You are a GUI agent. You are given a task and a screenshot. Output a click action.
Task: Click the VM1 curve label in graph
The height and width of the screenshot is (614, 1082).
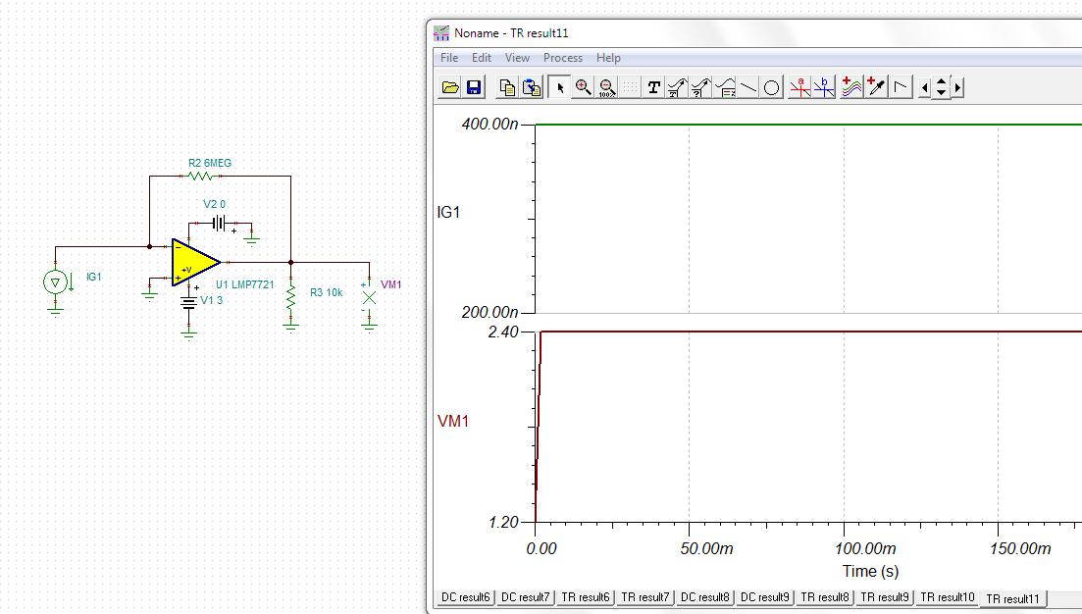click(452, 421)
